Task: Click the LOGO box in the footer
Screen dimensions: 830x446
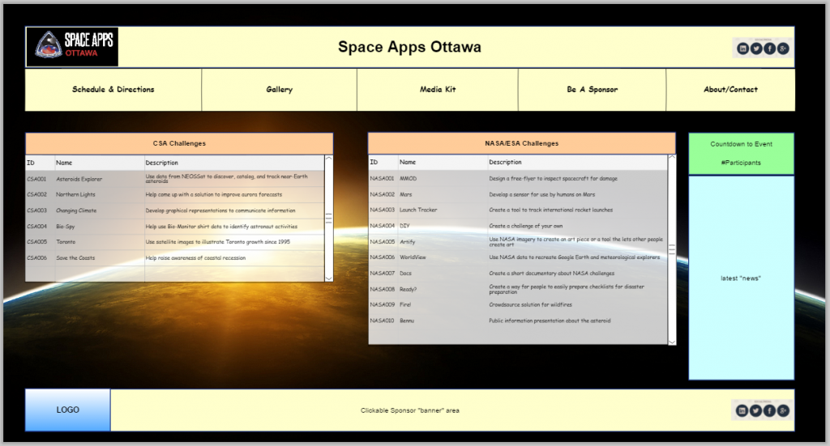Action: pyautogui.click(x=68, y=410)
